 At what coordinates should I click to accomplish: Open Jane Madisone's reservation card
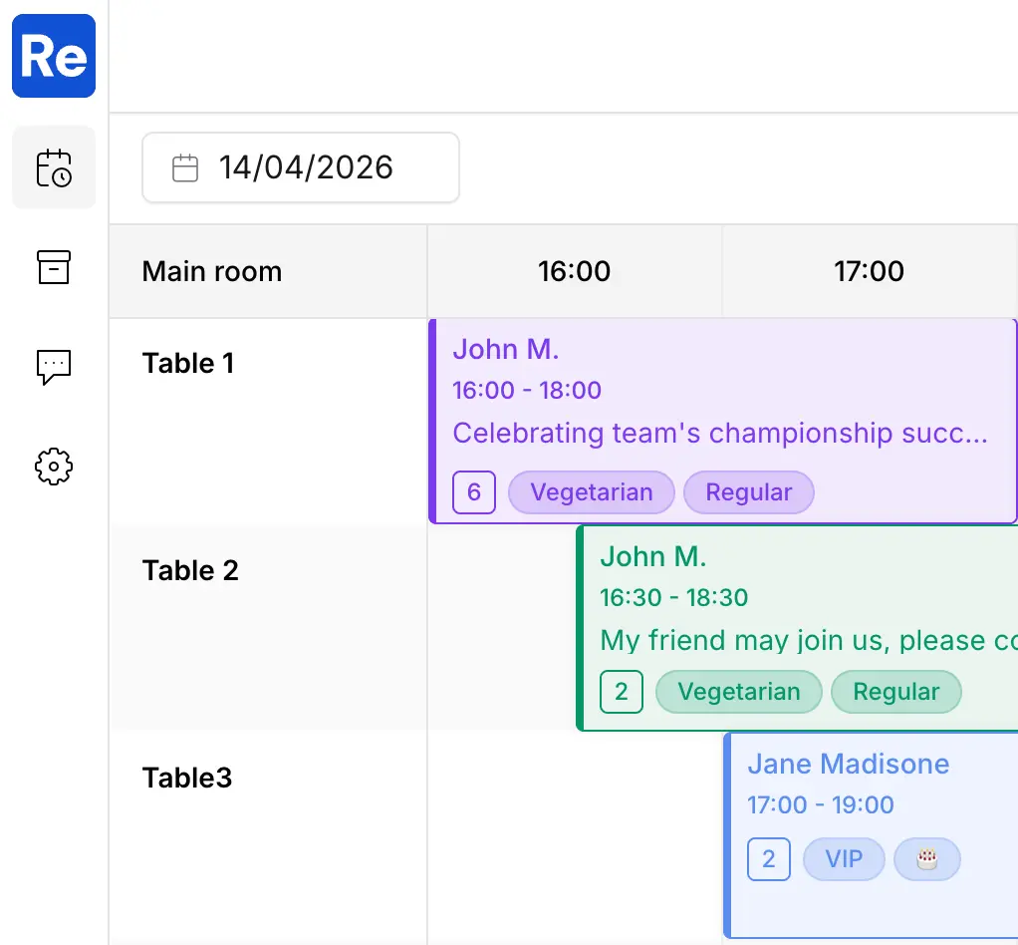pos(872,797)
